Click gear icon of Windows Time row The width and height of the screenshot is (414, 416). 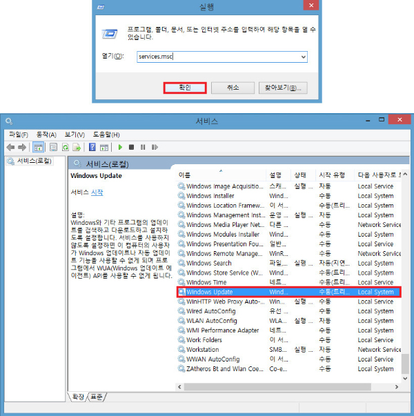point(181,282)
